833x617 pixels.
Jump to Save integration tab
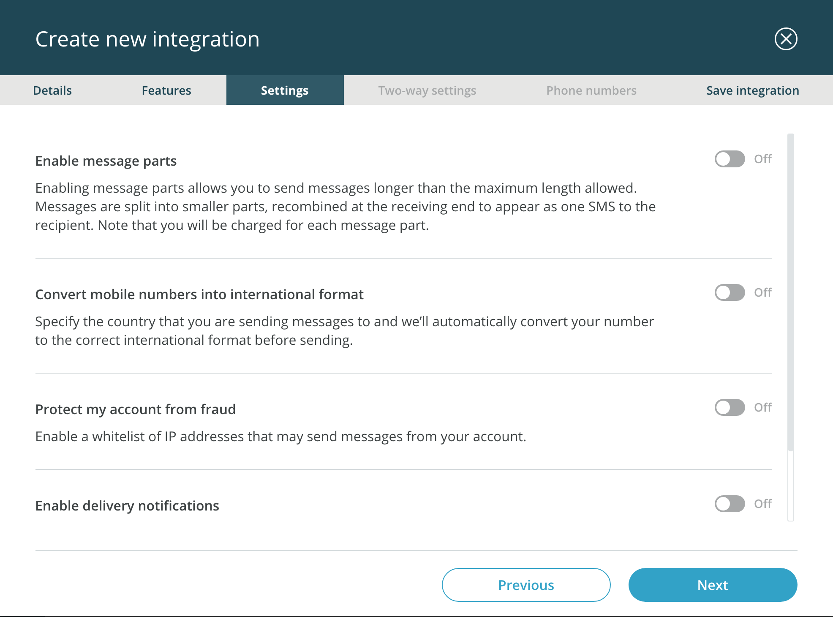pyautogui.click(x=752, y=90)
